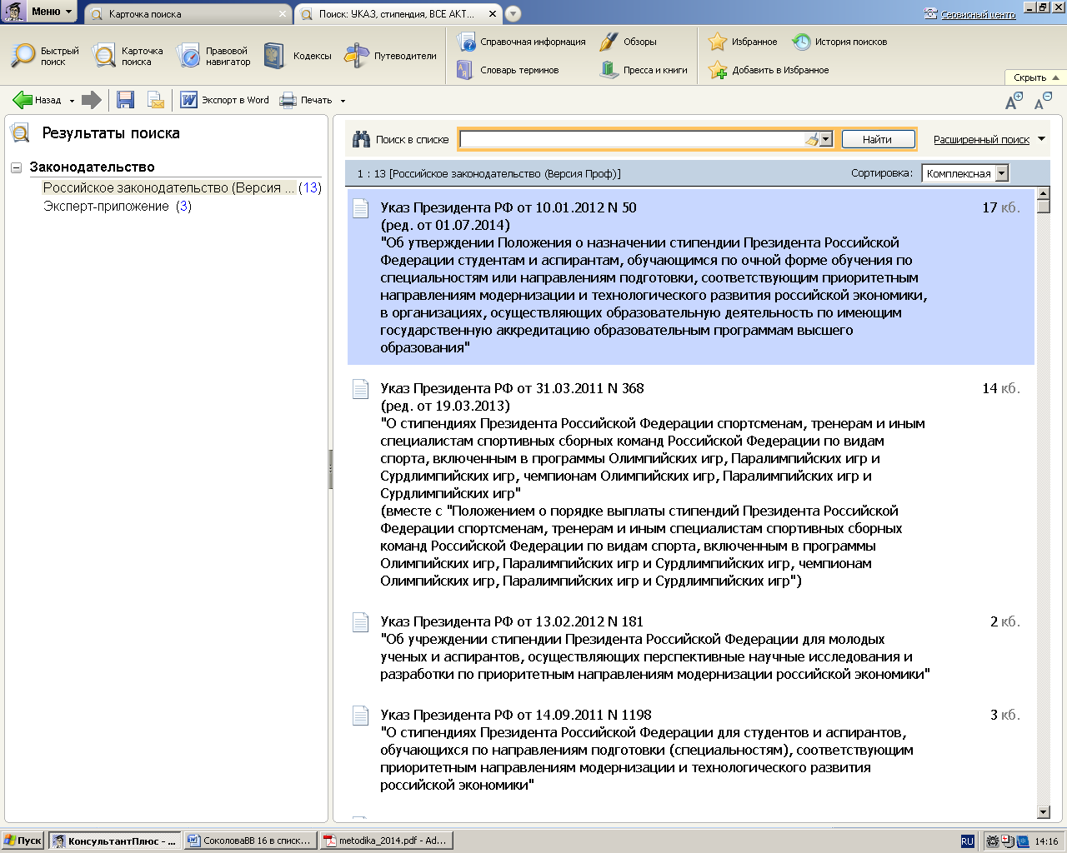Switch to metodika_2014.pdf taskbar button
This screenshot has height=853, width=1067.
tap(386, 841)
